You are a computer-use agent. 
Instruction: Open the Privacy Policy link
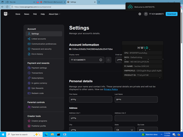coord(111,90)
